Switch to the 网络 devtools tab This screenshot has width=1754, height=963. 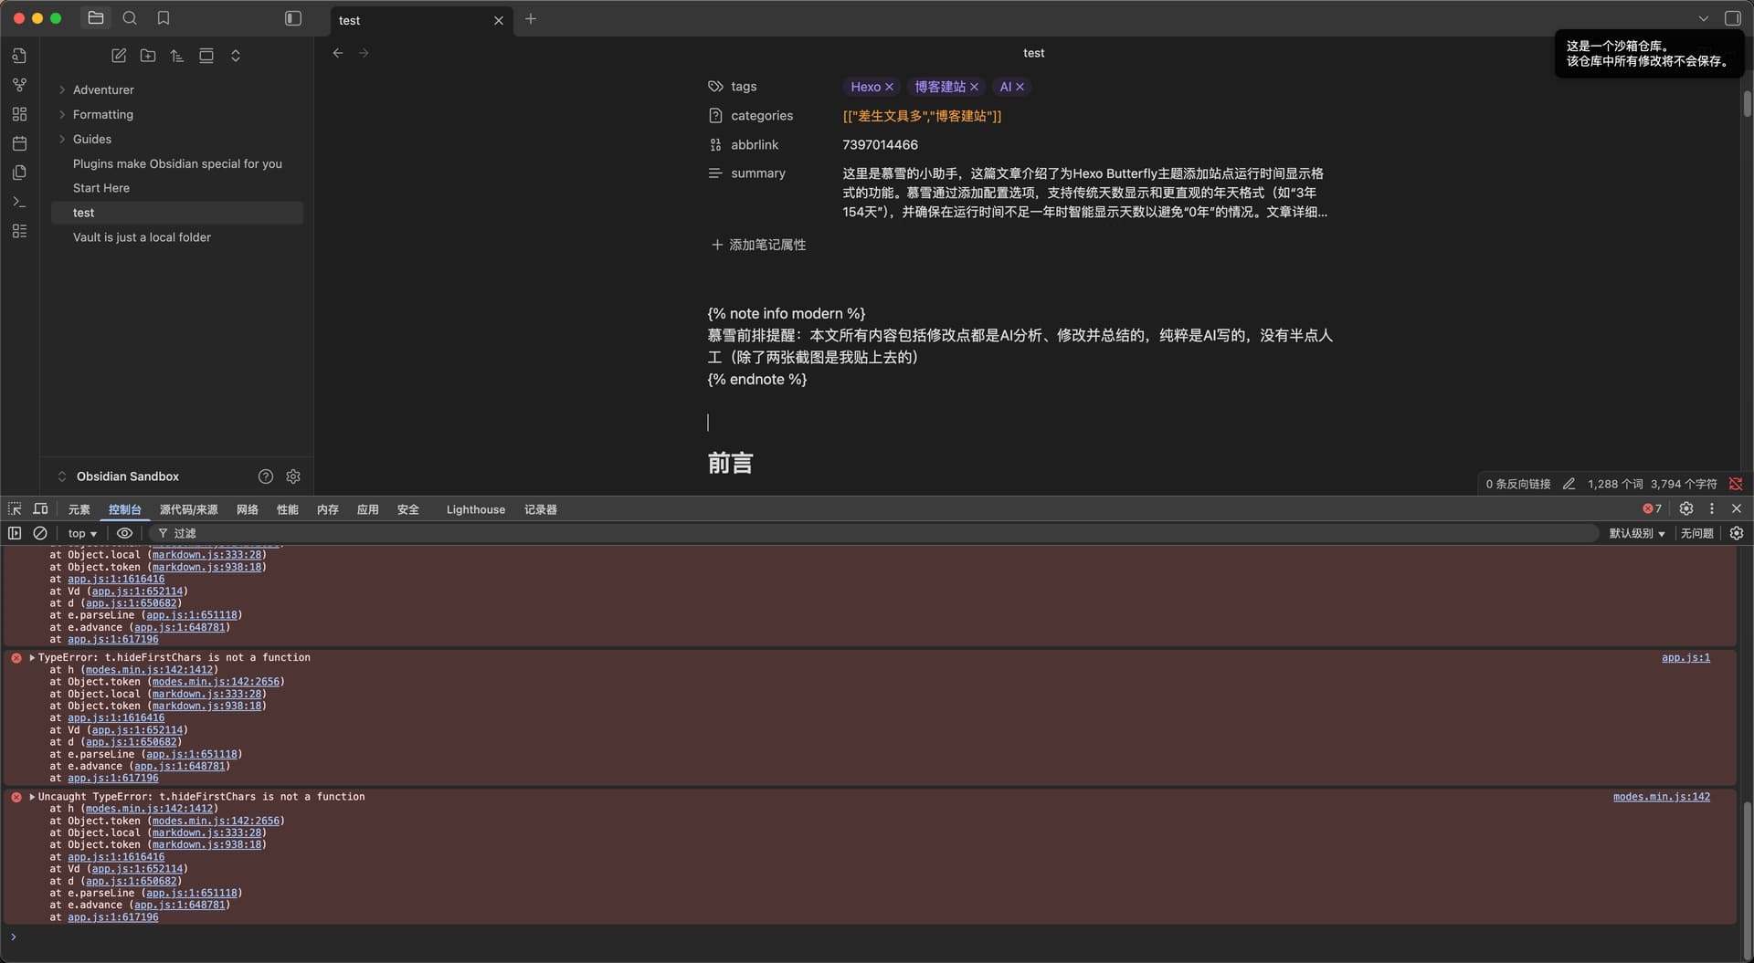(248, 509)
